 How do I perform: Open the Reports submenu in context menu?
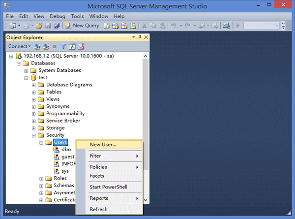[x=109, y=198]
